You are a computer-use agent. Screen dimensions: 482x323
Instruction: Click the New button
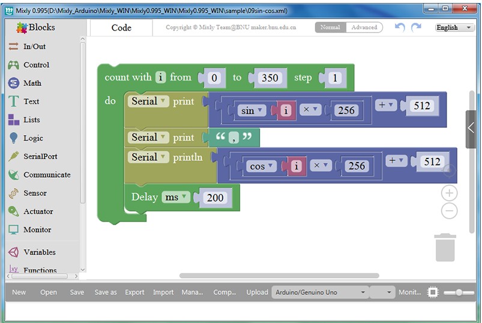(19, 292)
